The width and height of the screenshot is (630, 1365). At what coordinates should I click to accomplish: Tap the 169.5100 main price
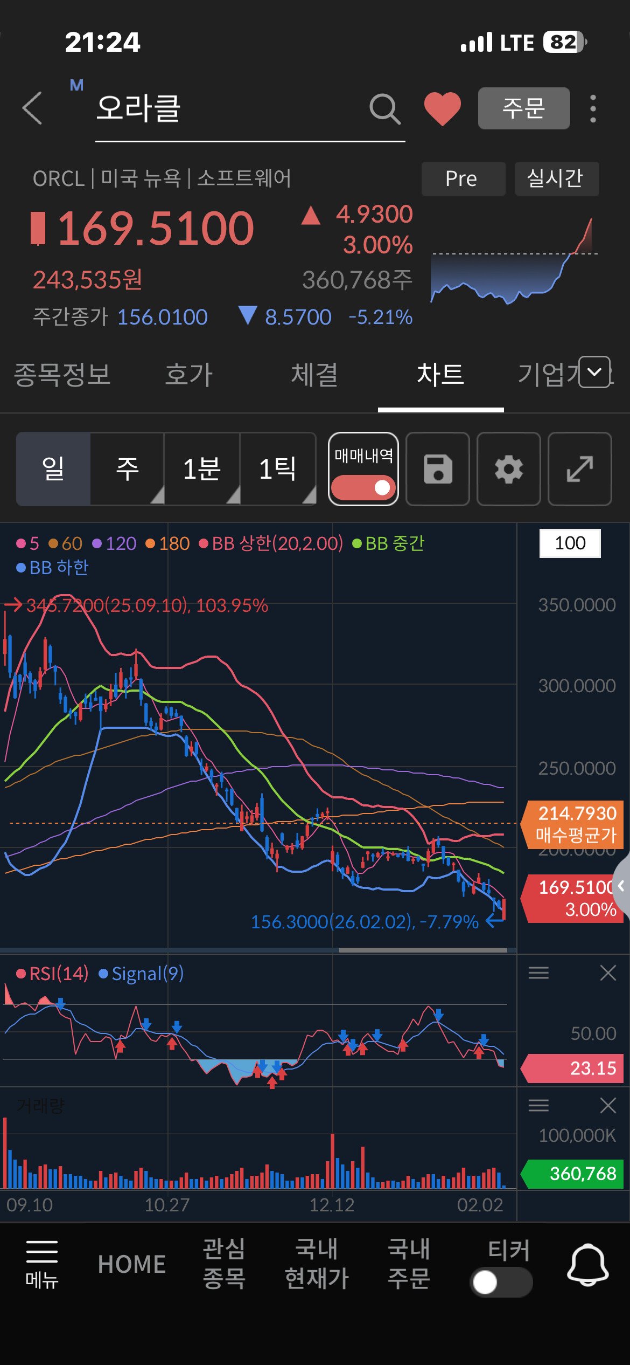point(155,229)
